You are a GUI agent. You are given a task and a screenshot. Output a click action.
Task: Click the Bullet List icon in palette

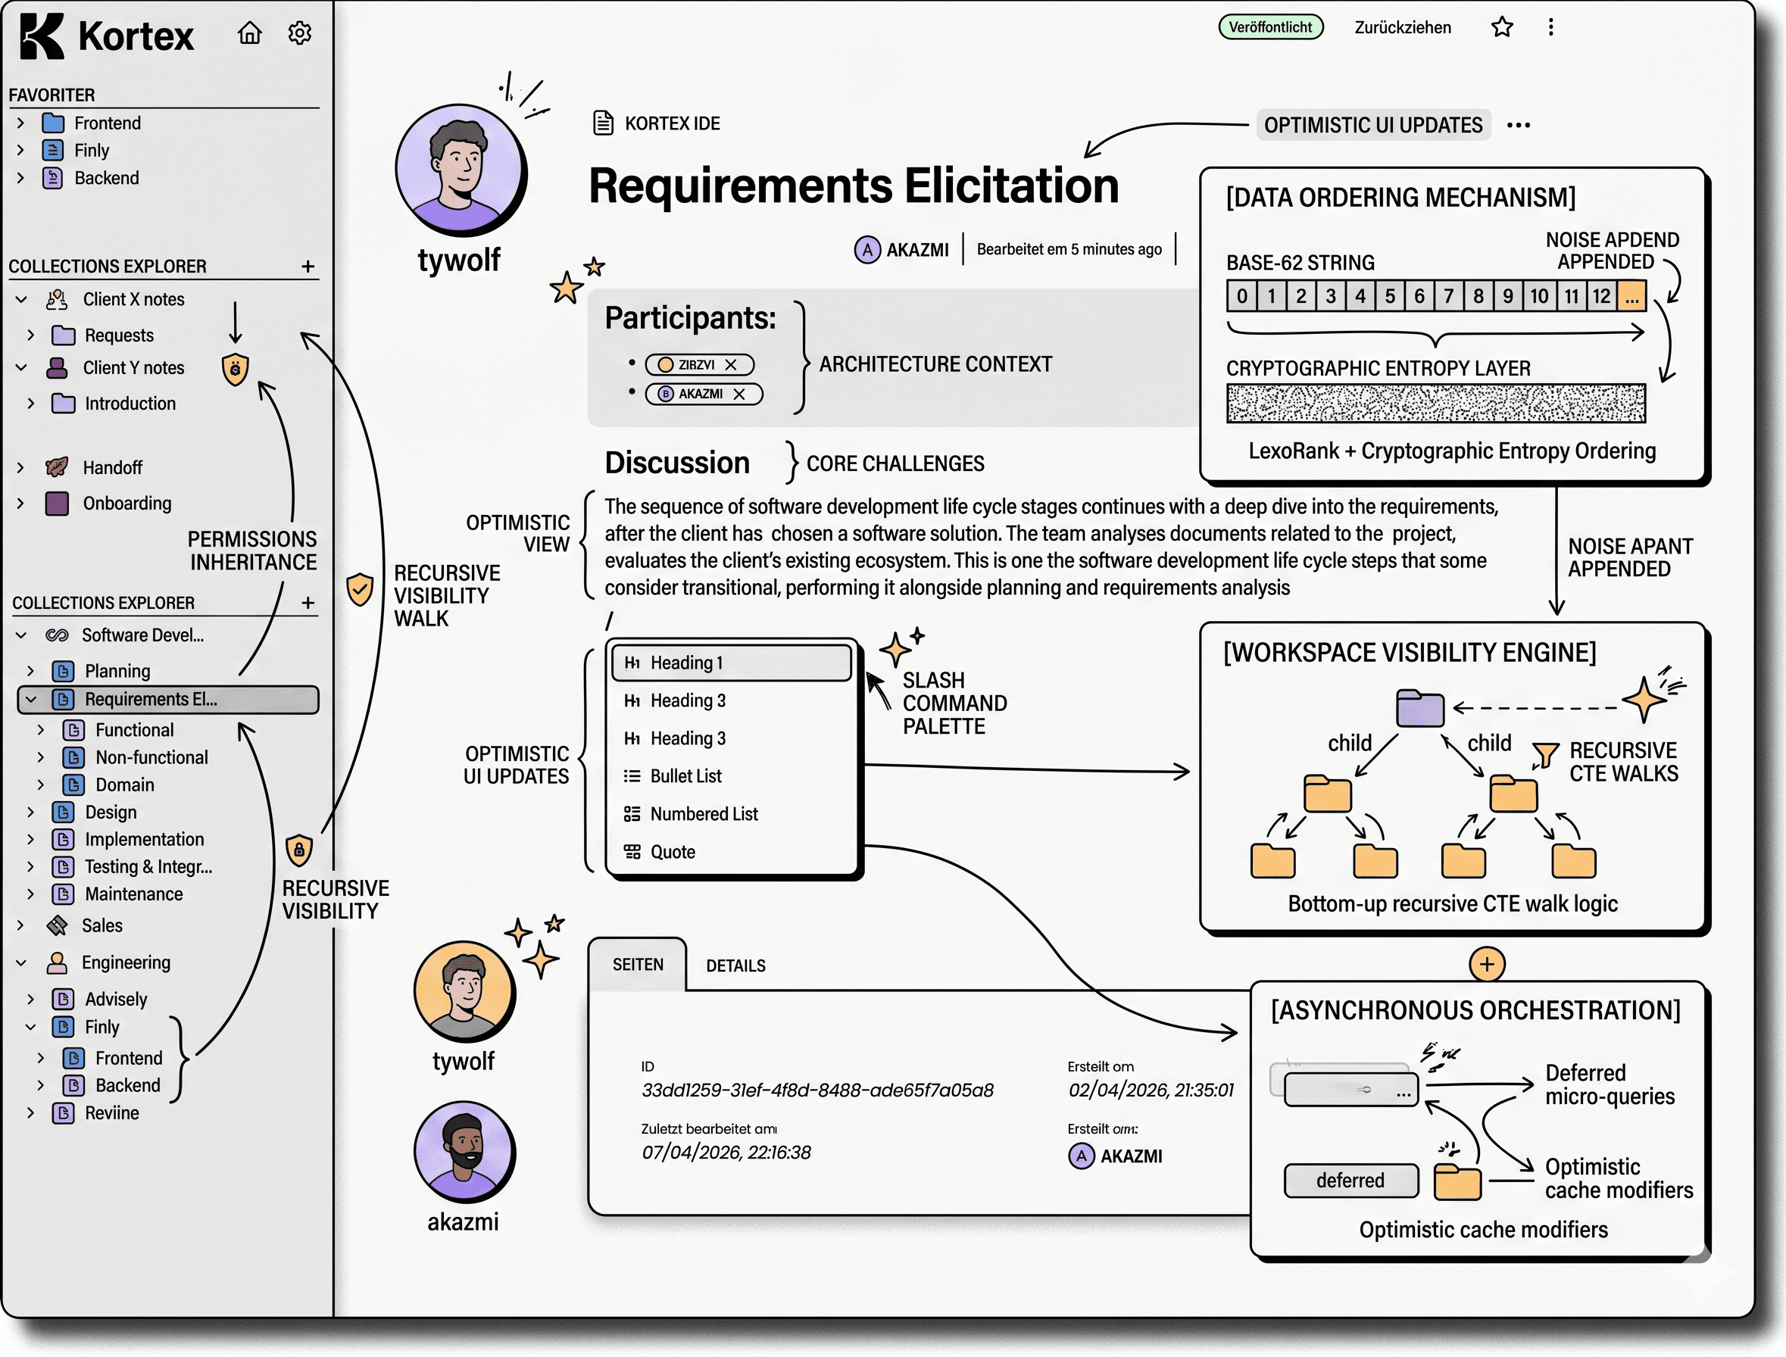[x=632, y=776]
